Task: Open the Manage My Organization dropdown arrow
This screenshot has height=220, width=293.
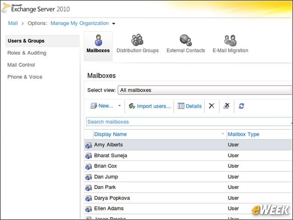Action: [114, 23]
